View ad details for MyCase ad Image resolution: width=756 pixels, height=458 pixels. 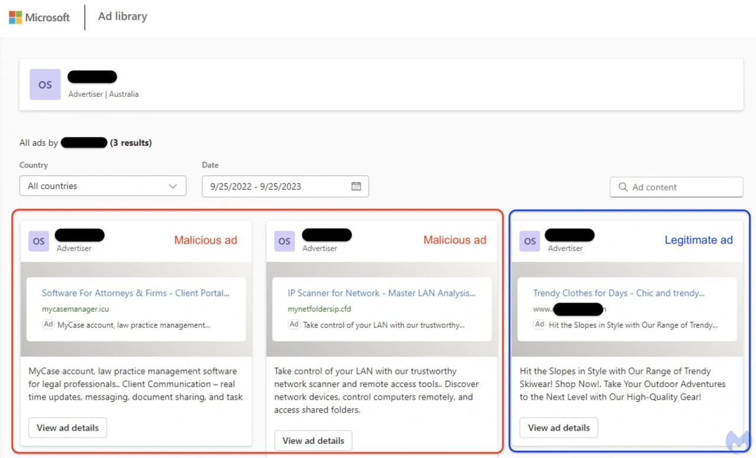[x=67, y=428]
